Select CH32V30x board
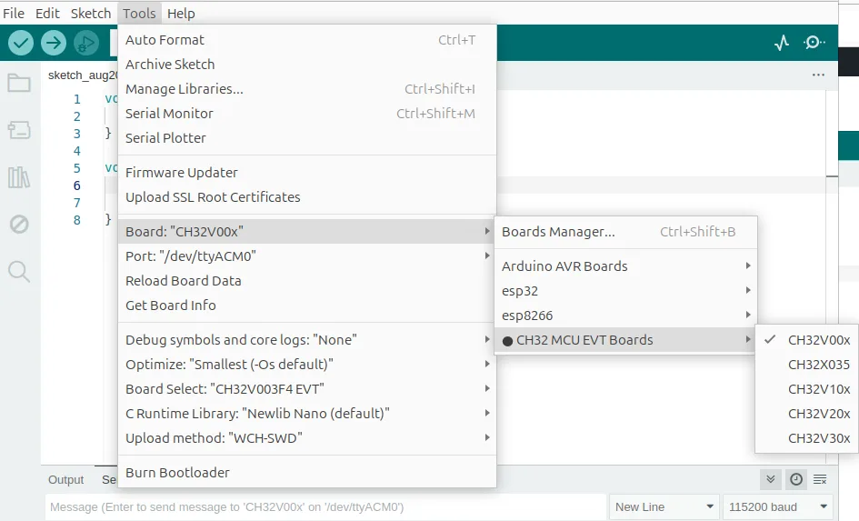The image size is (859, 521). [x=807, y=438]
